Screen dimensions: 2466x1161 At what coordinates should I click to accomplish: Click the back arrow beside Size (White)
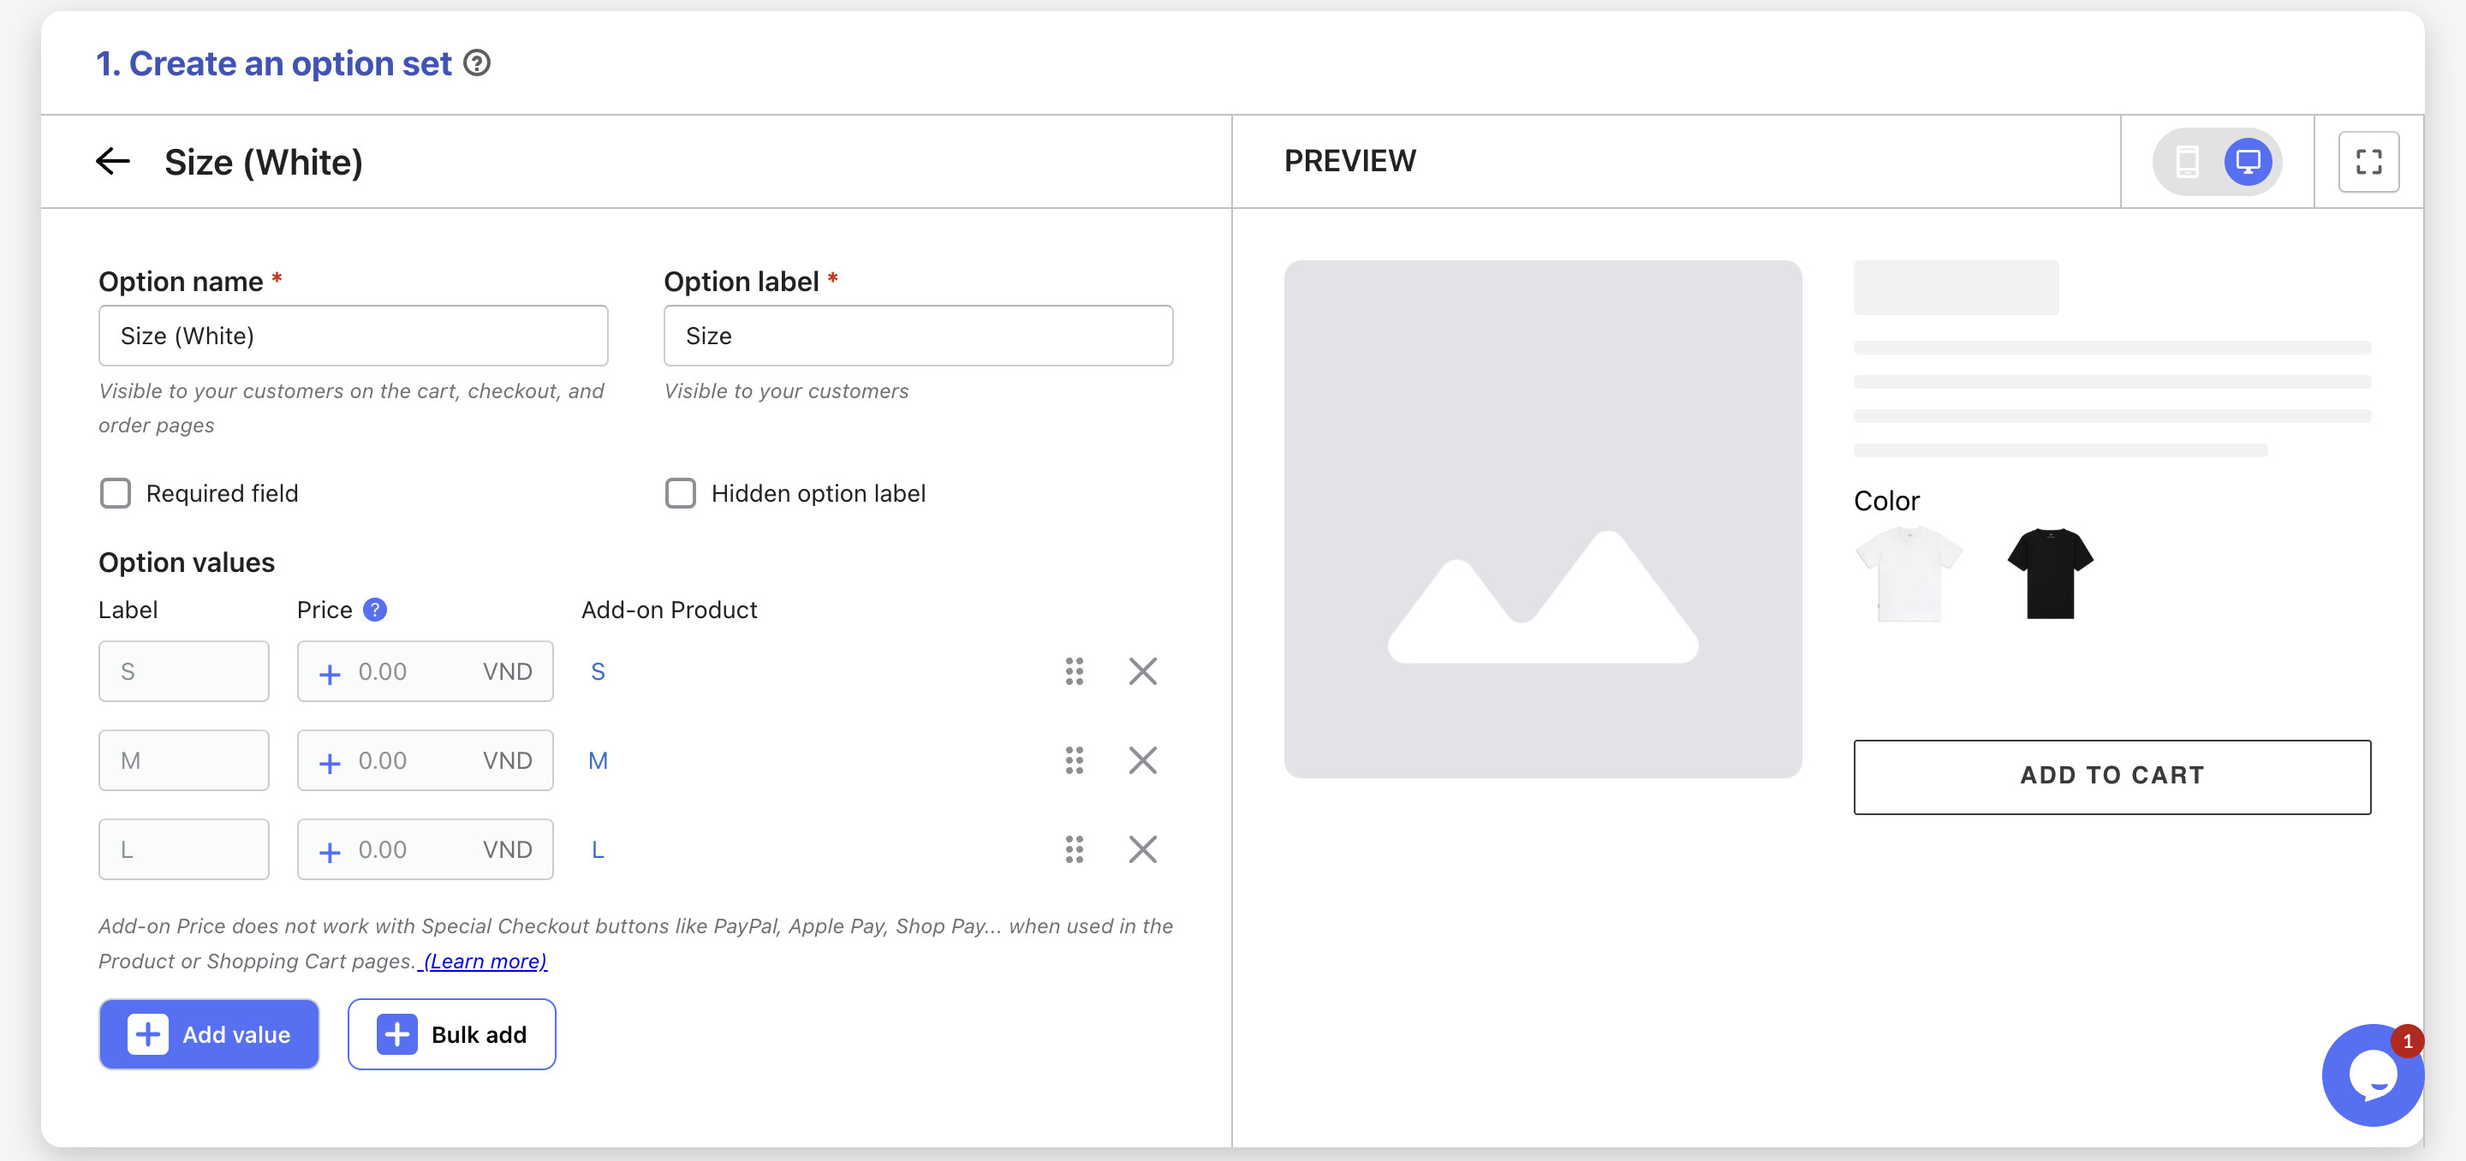point(113,161)
